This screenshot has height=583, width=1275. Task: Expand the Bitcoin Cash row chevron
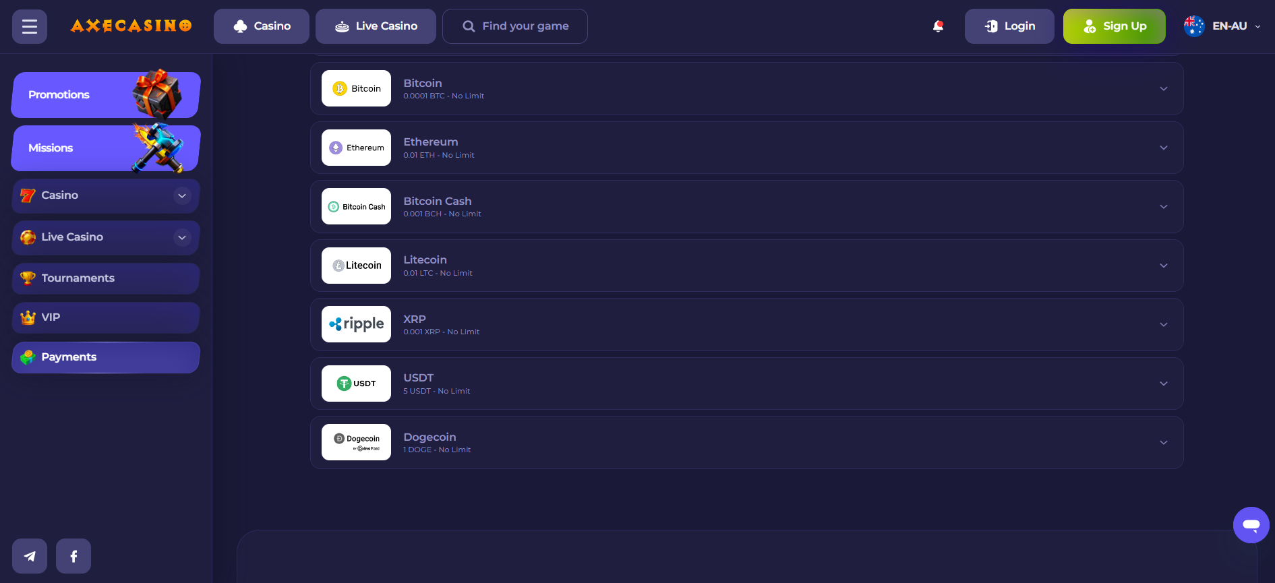pos(1164,207)
